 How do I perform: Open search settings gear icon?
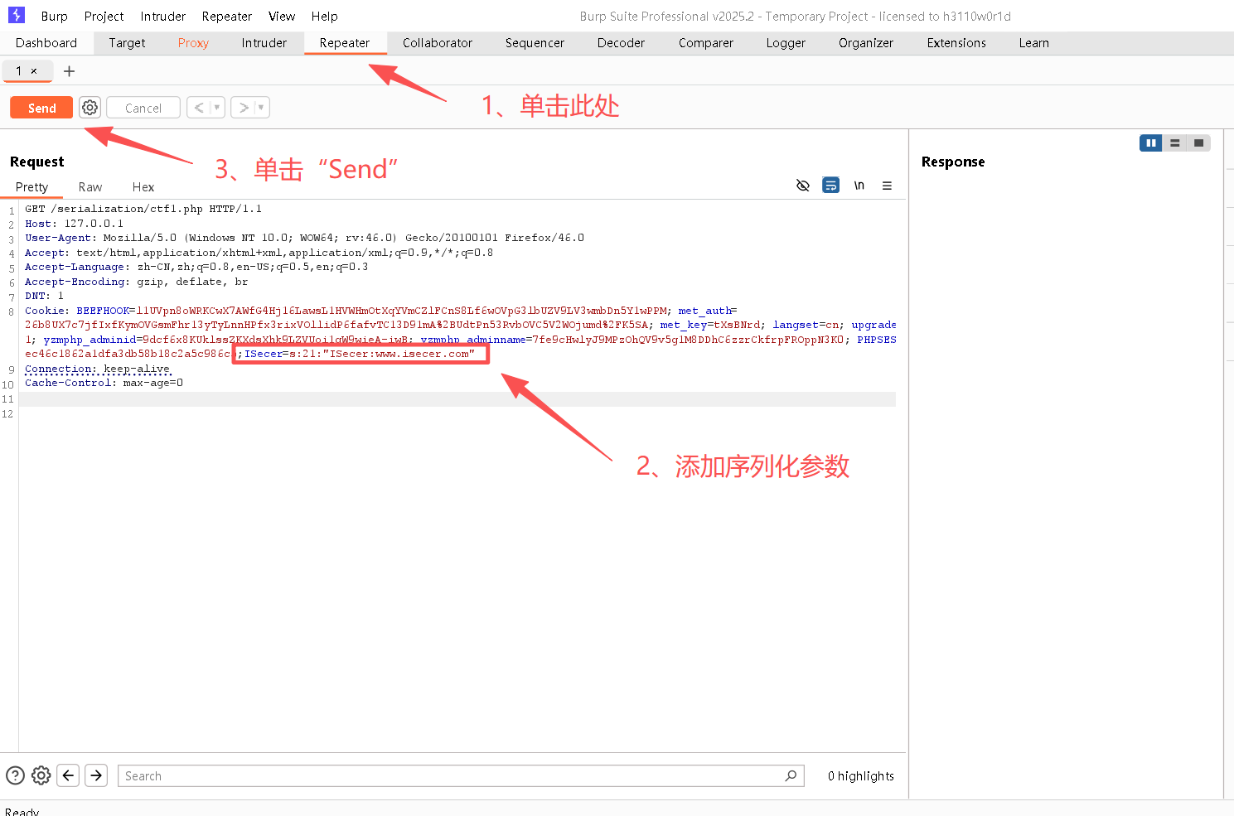point(41,775)
